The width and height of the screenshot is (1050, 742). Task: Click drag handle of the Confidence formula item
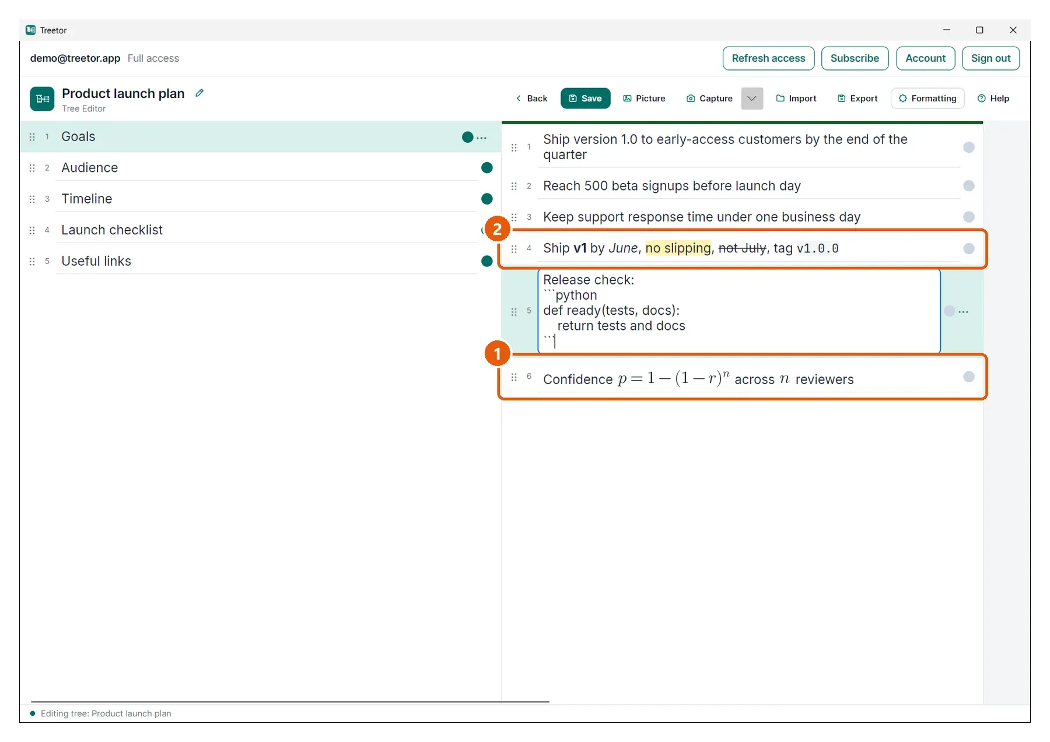click(514, 377)
